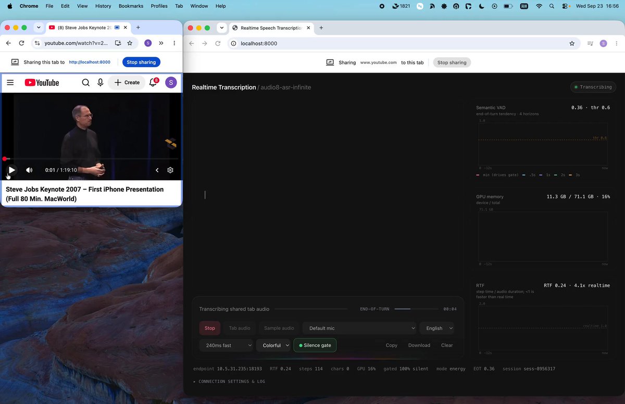Open Control Center in menu bar
625x404 pixels.
pos(566,6)
